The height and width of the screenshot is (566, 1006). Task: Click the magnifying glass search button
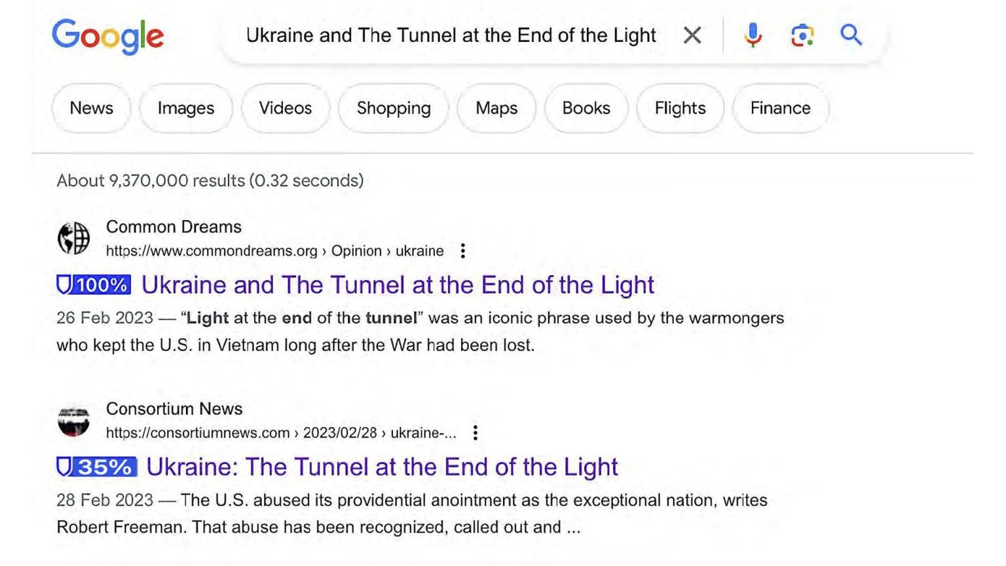tap(851, 35)
